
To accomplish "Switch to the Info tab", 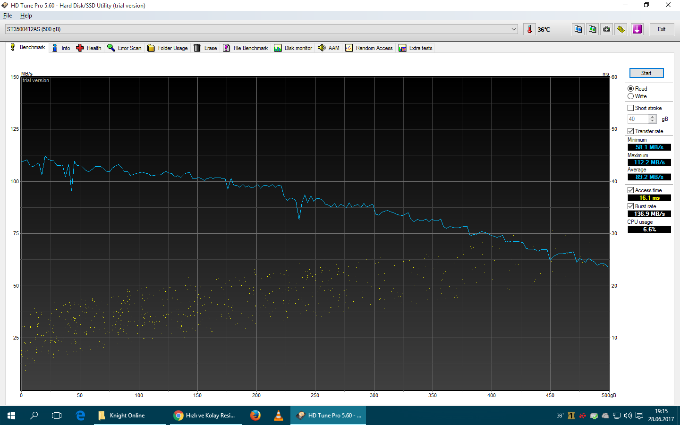I will coord(61,48).
